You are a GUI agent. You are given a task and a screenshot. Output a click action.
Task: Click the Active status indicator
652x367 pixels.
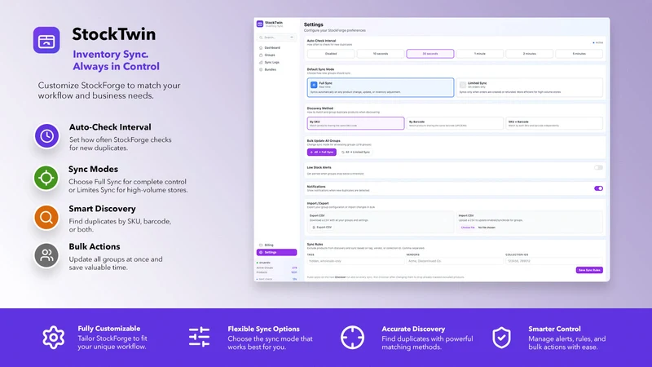coord(598,43)
